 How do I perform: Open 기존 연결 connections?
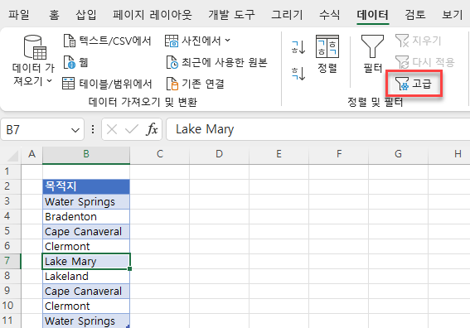[195, 84]
